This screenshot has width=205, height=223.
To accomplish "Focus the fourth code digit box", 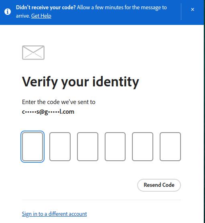I will 115,147.
